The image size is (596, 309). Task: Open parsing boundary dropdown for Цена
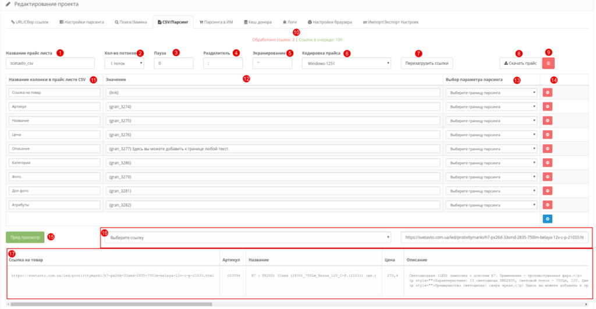coord(491,134)
